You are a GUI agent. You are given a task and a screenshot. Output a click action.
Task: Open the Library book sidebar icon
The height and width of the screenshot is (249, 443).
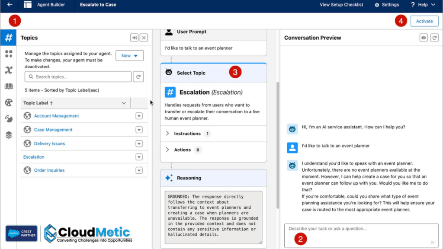8,86
